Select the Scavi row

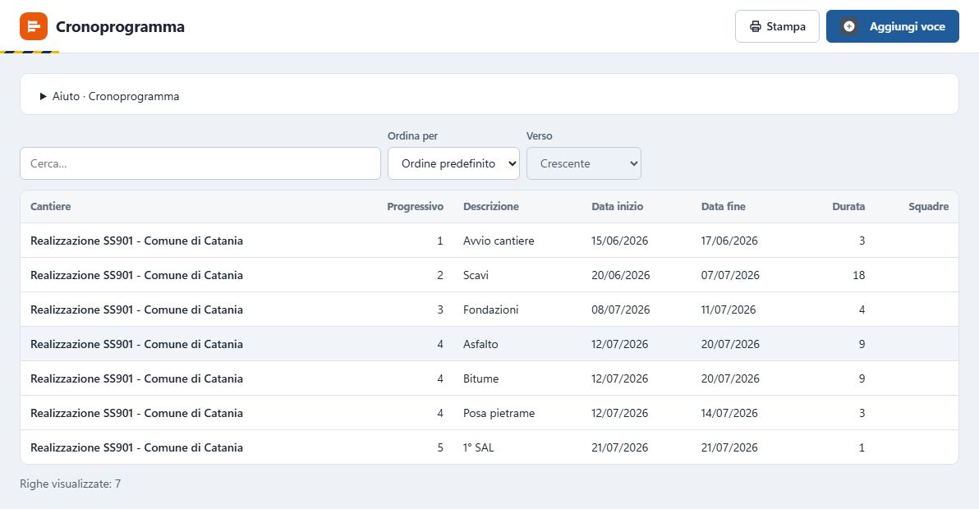coord(489,275)
